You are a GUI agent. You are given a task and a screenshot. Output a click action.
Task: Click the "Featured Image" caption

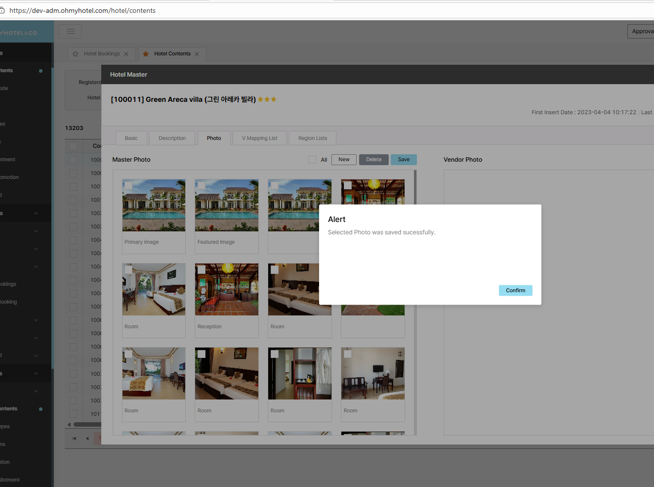coord(216,242)
